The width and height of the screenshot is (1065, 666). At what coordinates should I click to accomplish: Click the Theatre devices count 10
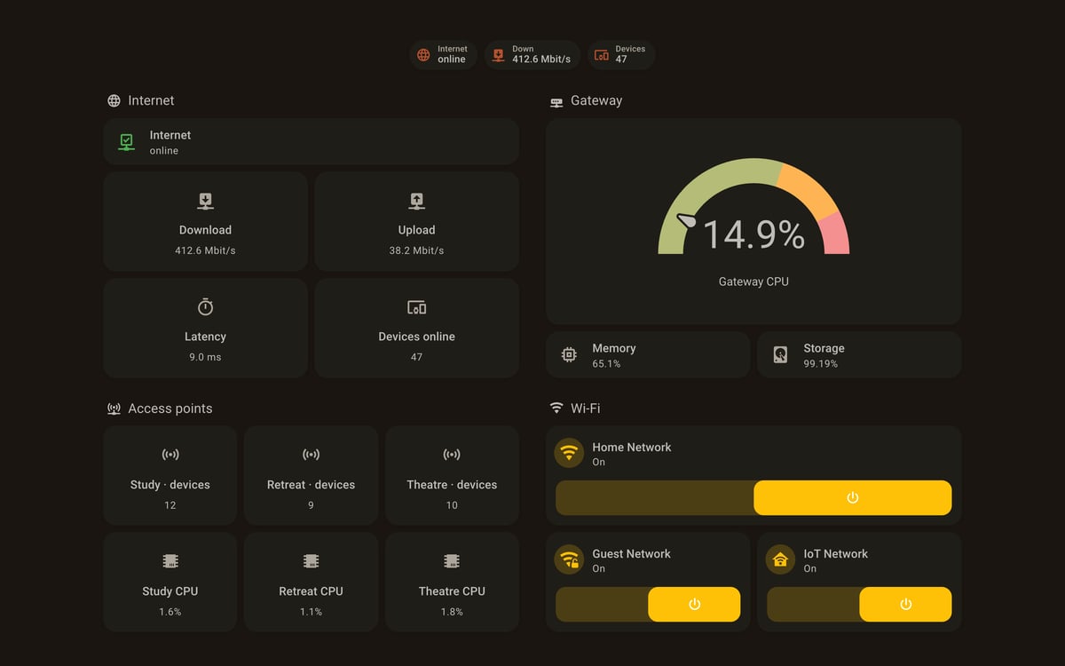pos(452,505)
